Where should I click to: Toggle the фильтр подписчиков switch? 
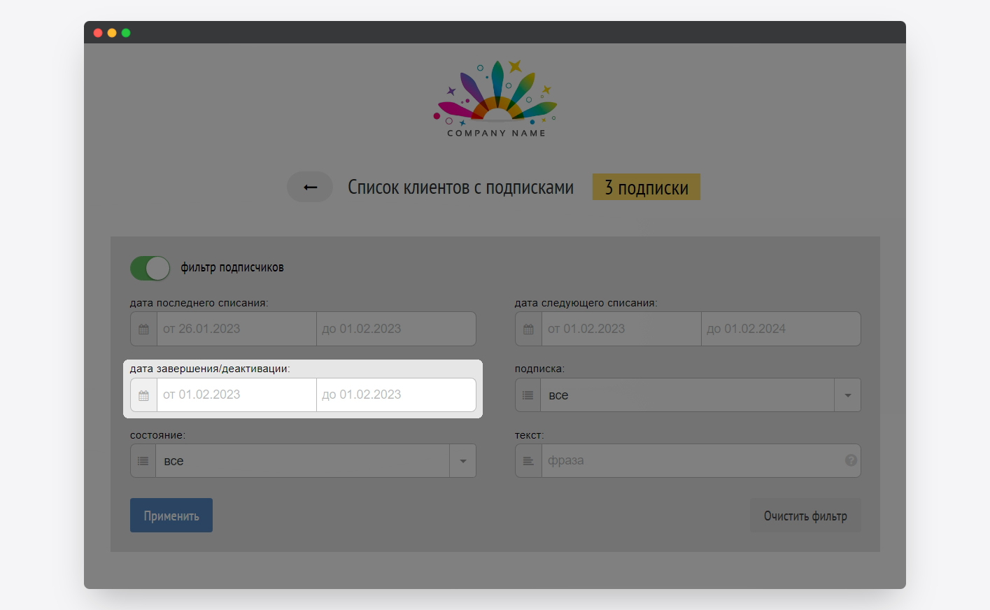point(150,268)
